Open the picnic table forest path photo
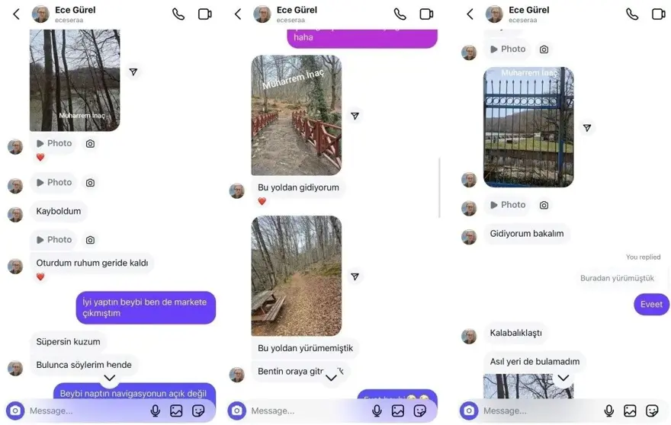The height and width of the screenshot is (425, 671). click(x=297, y=276)
